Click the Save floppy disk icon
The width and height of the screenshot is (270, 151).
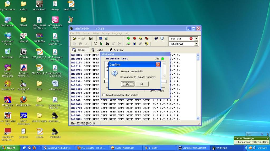pos(91,38)
